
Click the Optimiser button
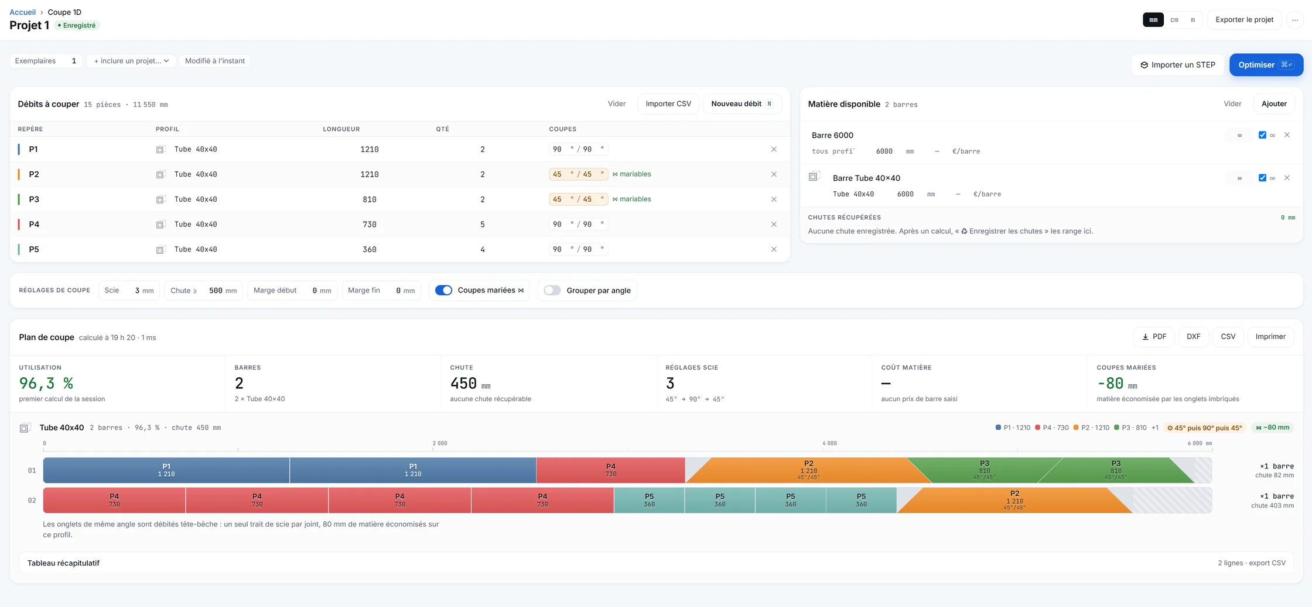pyautogui.click(x=1266, y=65)
